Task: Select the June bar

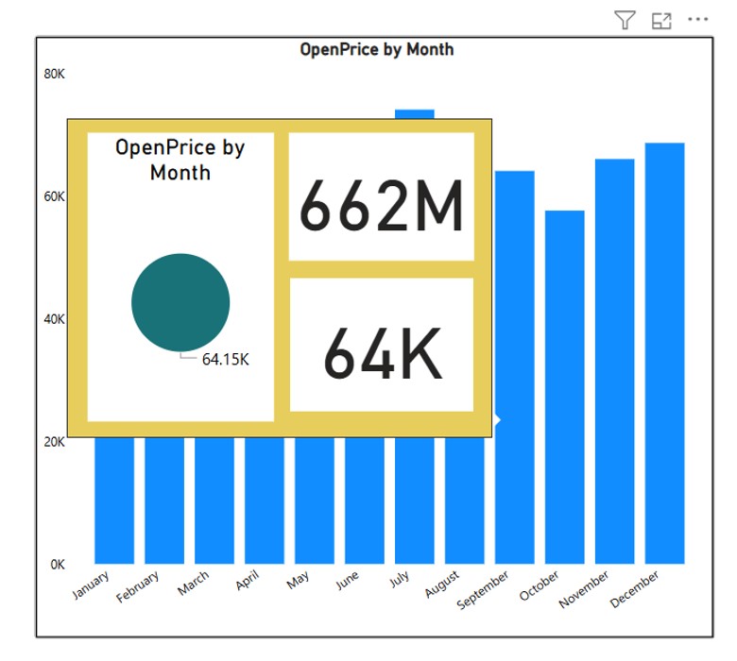Action: point(365,500)
